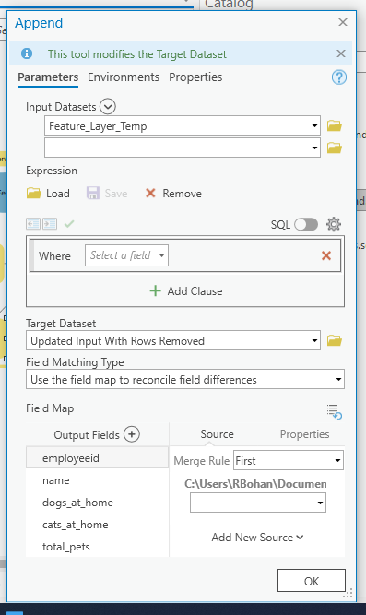Click the ungroup clause icon
This screenshot has height=615, width=366.
(x=33, y=224)
